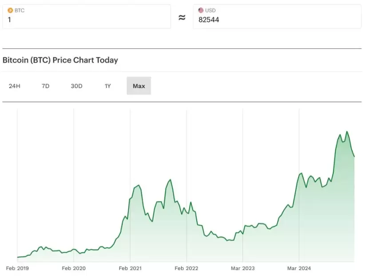
Task: Click the USD currency label
Action: point(210,10)
